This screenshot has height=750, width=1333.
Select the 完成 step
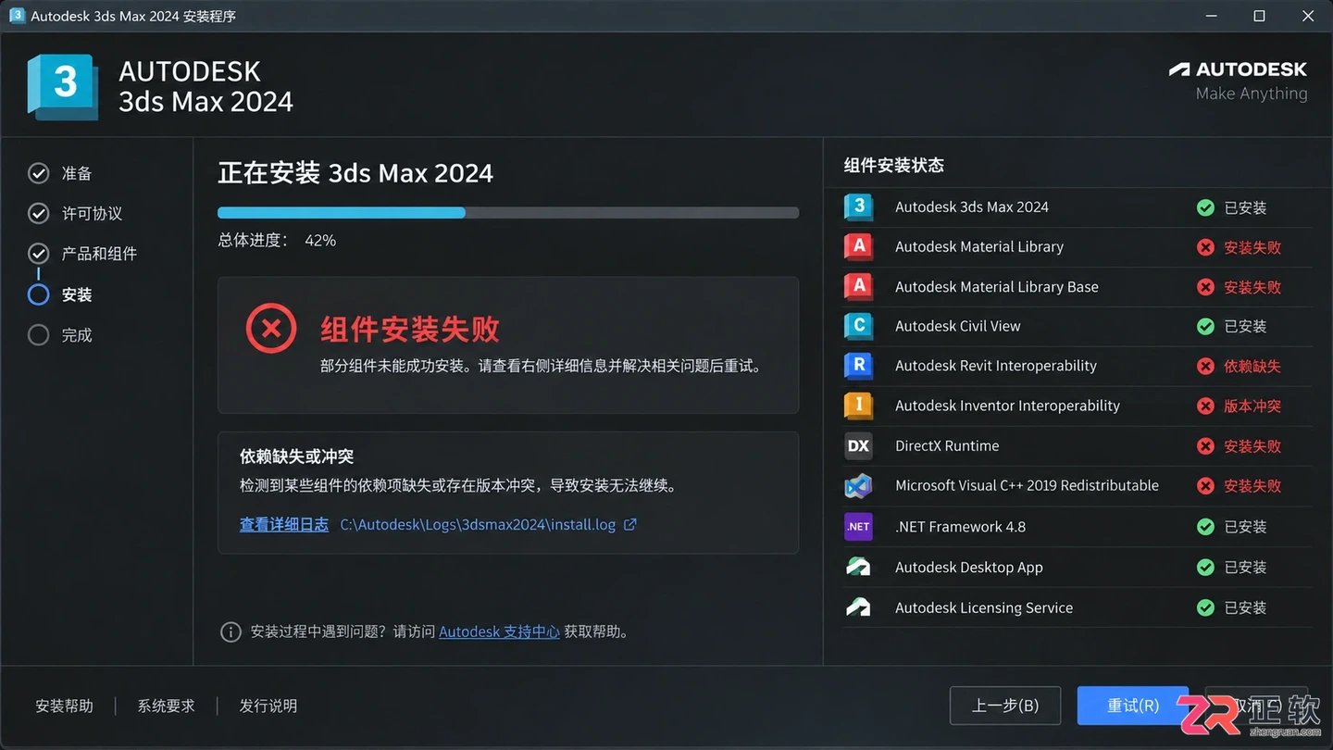click(x=60, y=334)
